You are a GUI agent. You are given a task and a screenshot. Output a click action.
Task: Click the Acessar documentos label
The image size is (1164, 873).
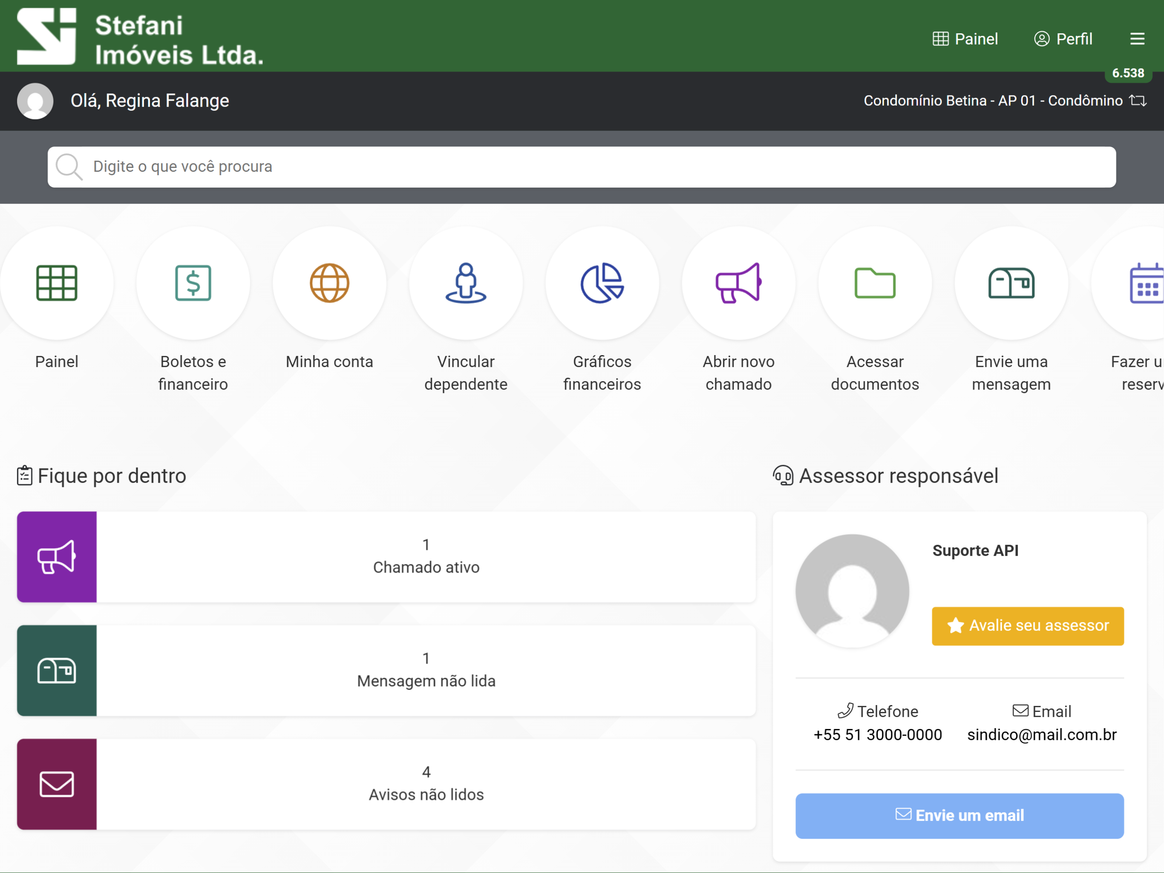point(875,373)
